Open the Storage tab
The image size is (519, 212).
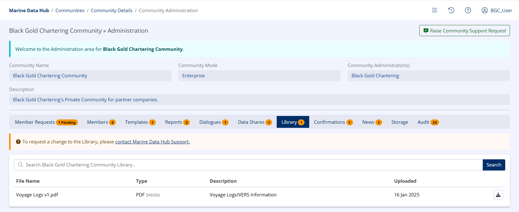click(x=400, y=122)
